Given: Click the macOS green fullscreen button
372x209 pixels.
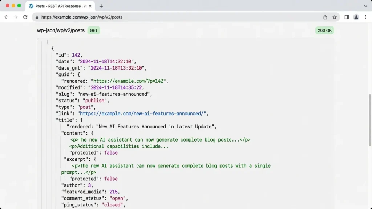Looking at the screenshot, I should click(19, 5).
